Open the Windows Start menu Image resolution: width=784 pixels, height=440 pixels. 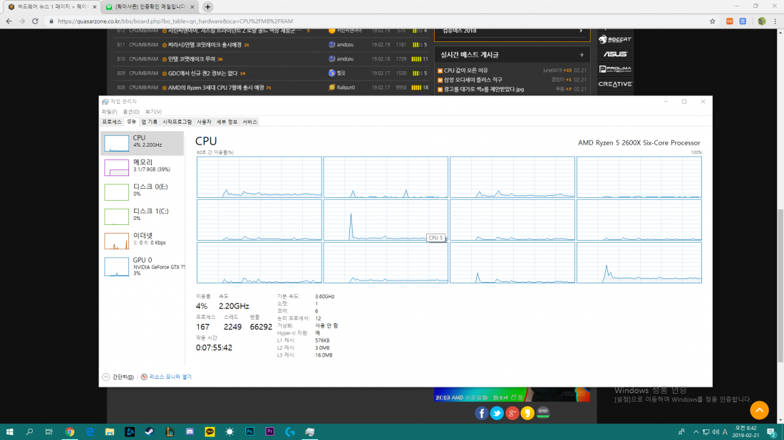pyautogui.click(x=9, y=432)
